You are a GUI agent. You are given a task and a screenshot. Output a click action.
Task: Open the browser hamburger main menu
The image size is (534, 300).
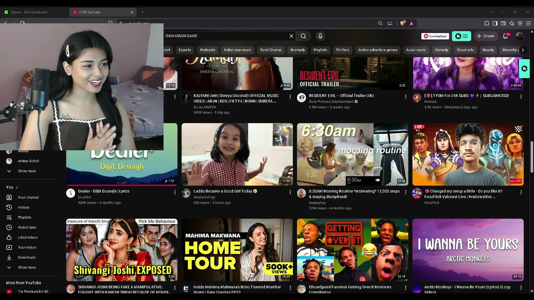tap(529, 23)
